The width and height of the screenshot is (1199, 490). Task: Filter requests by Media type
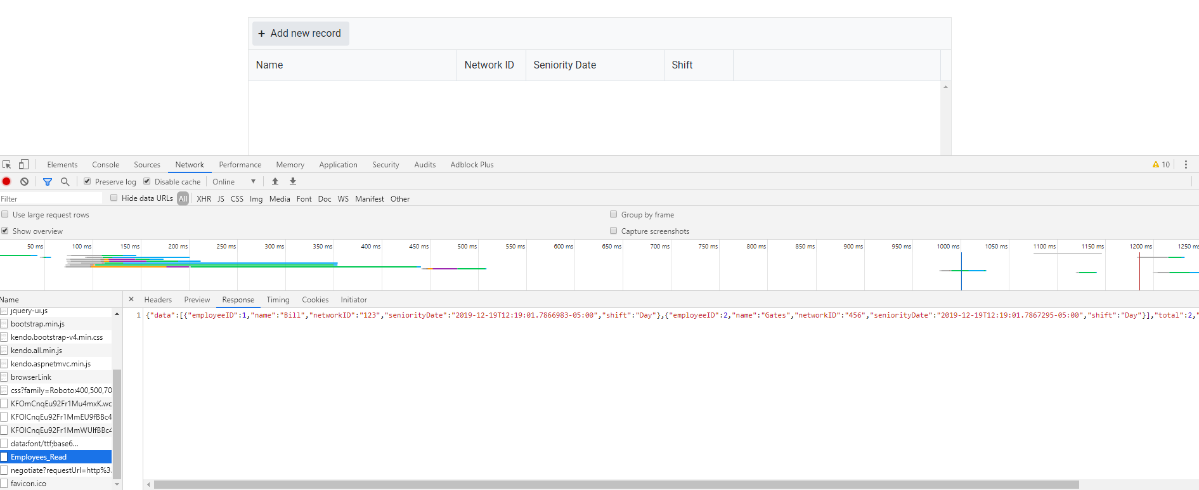coord(280,199)
